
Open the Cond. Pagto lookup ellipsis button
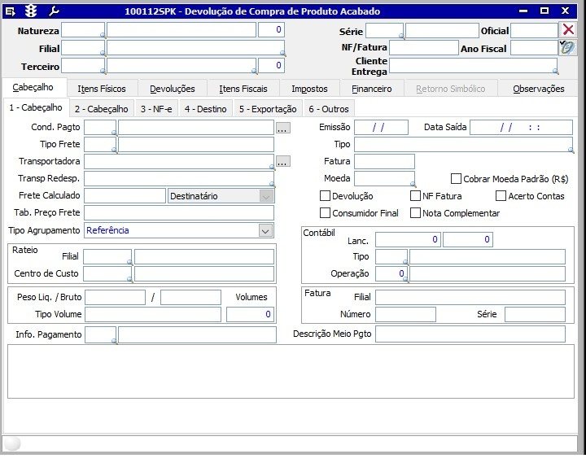tap(282, 128)
